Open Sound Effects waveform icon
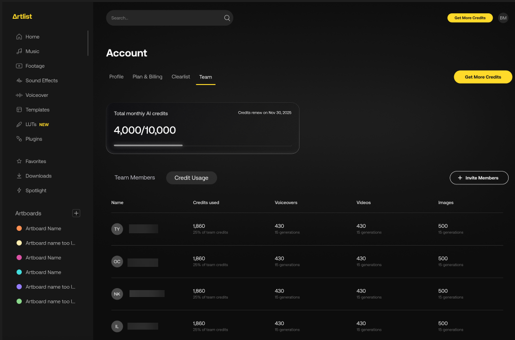This screenshot has height=340, width=515. [x=19, y=81]
